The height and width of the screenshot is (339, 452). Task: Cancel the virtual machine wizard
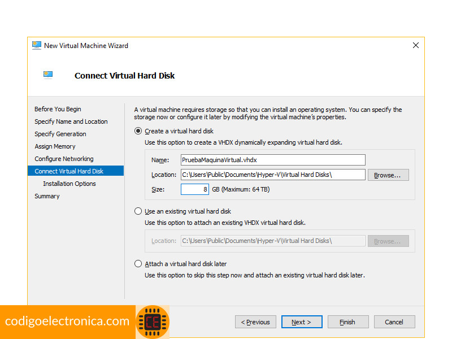[394, 322]
